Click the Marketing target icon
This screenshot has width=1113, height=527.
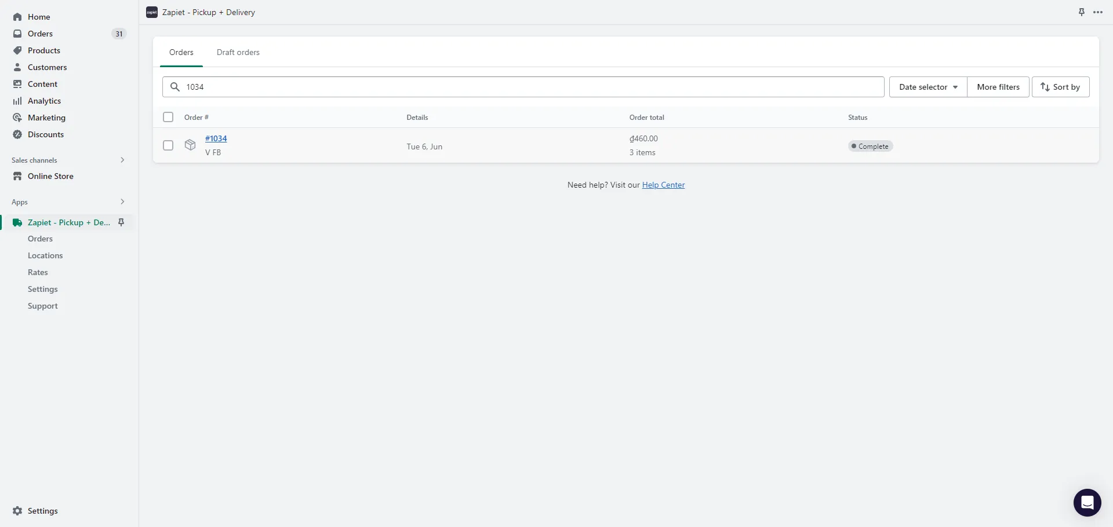[17, 118]
